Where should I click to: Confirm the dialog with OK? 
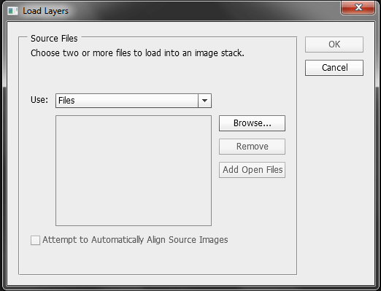pyautogui.click(x=334, y=44)
